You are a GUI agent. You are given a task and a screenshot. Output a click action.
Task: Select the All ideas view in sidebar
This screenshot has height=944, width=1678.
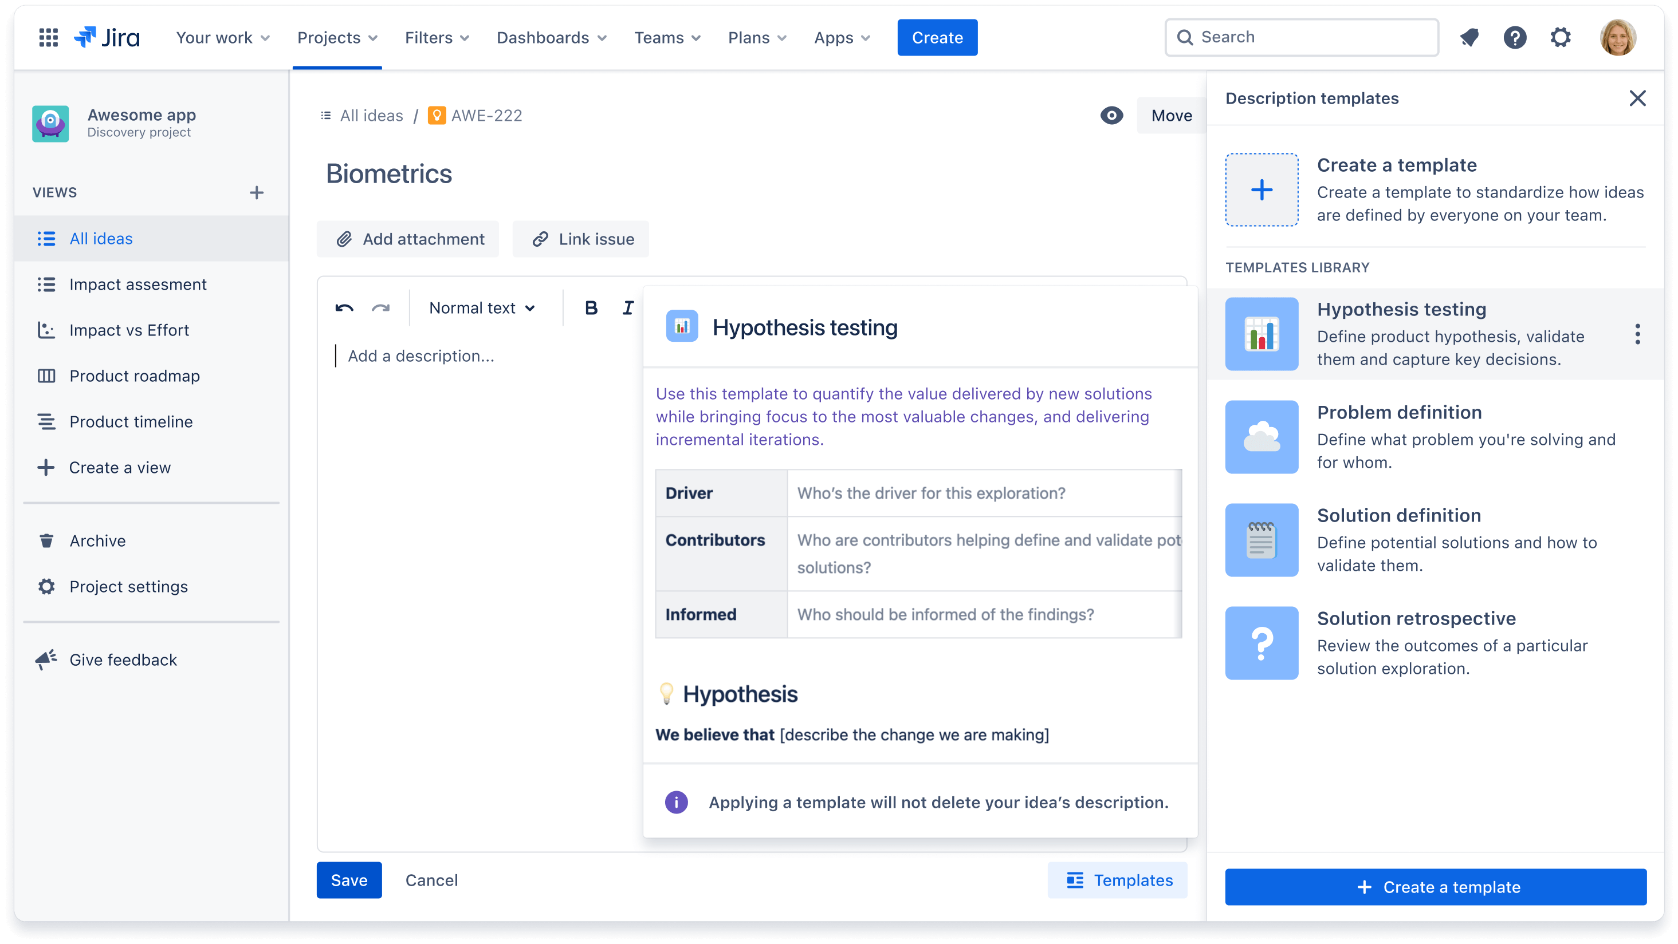(101, 238)
